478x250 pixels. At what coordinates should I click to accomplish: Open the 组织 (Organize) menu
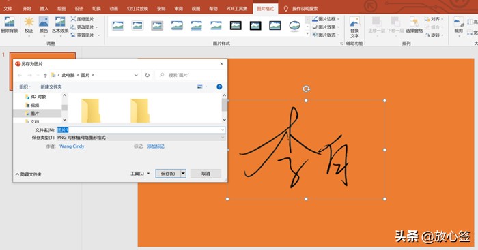(x=25, y=87)
